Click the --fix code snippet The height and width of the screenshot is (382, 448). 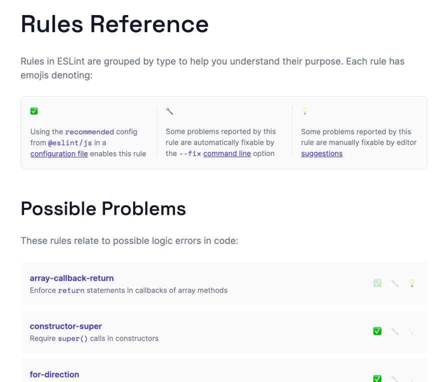[x=189, y=154]
